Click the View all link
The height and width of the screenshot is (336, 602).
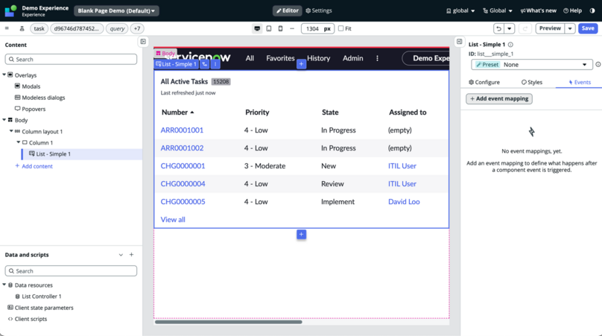[173, 220]
